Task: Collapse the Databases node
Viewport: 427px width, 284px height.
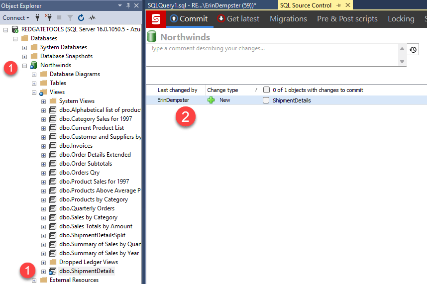Action: click(x=15, y=39)
